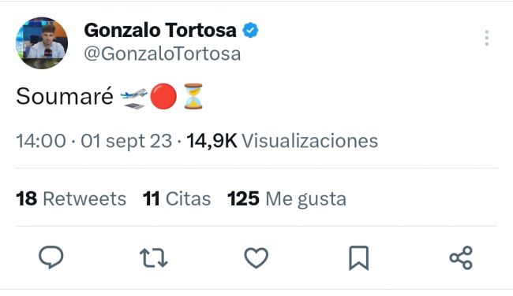513x296 pixels.
Task: Click the hourglass emoji
Action: [193, 96]
